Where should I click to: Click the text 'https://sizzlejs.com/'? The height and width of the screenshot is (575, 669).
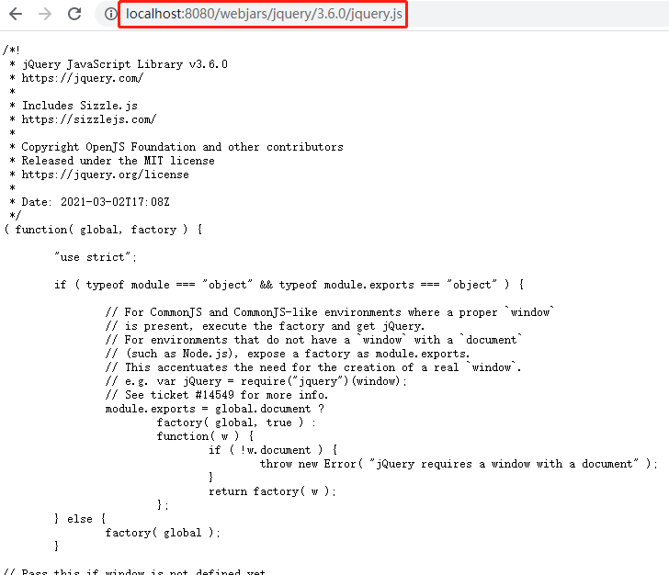coord(89,119)
